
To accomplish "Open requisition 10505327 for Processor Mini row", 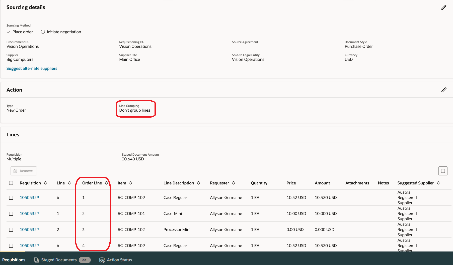I will point(30,229).
